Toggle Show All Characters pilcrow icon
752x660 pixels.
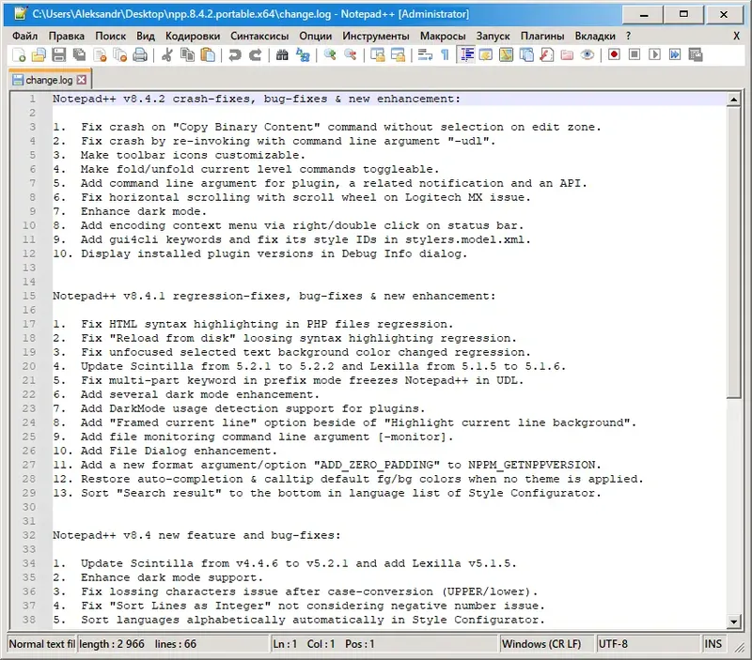445,55
